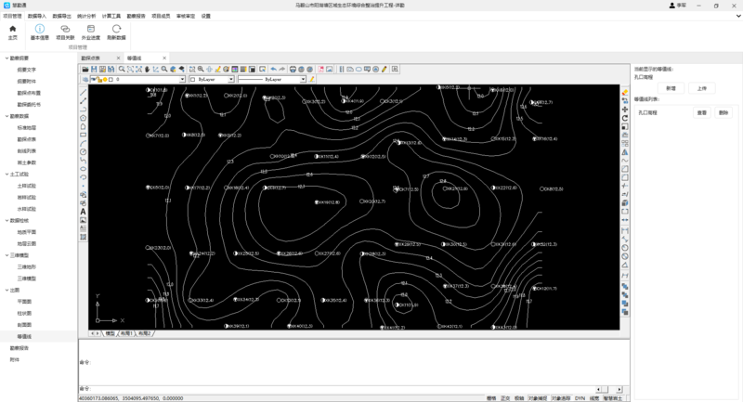
Task: Click the 上传 button
Action: (x=702, y=88)
